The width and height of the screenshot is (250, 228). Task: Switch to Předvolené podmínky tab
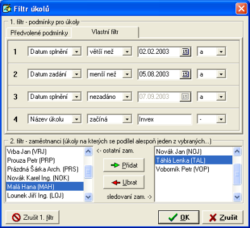pos(39,33)
